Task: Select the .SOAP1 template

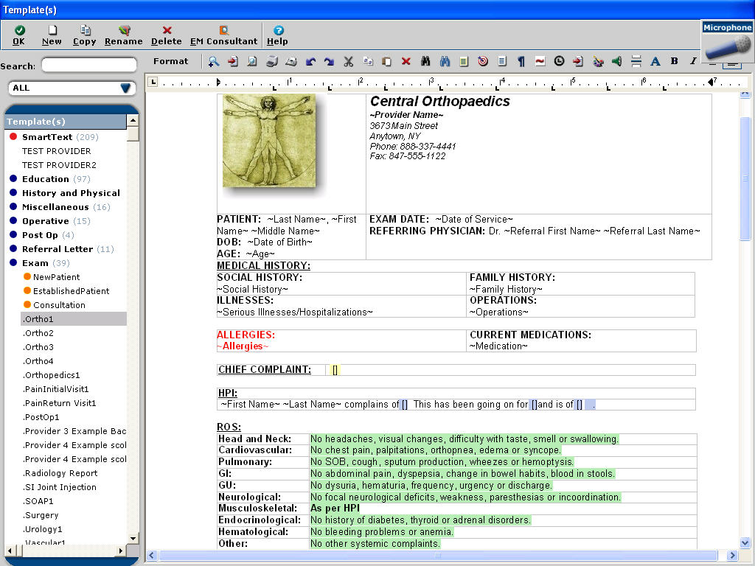Action: pos(38,501)
